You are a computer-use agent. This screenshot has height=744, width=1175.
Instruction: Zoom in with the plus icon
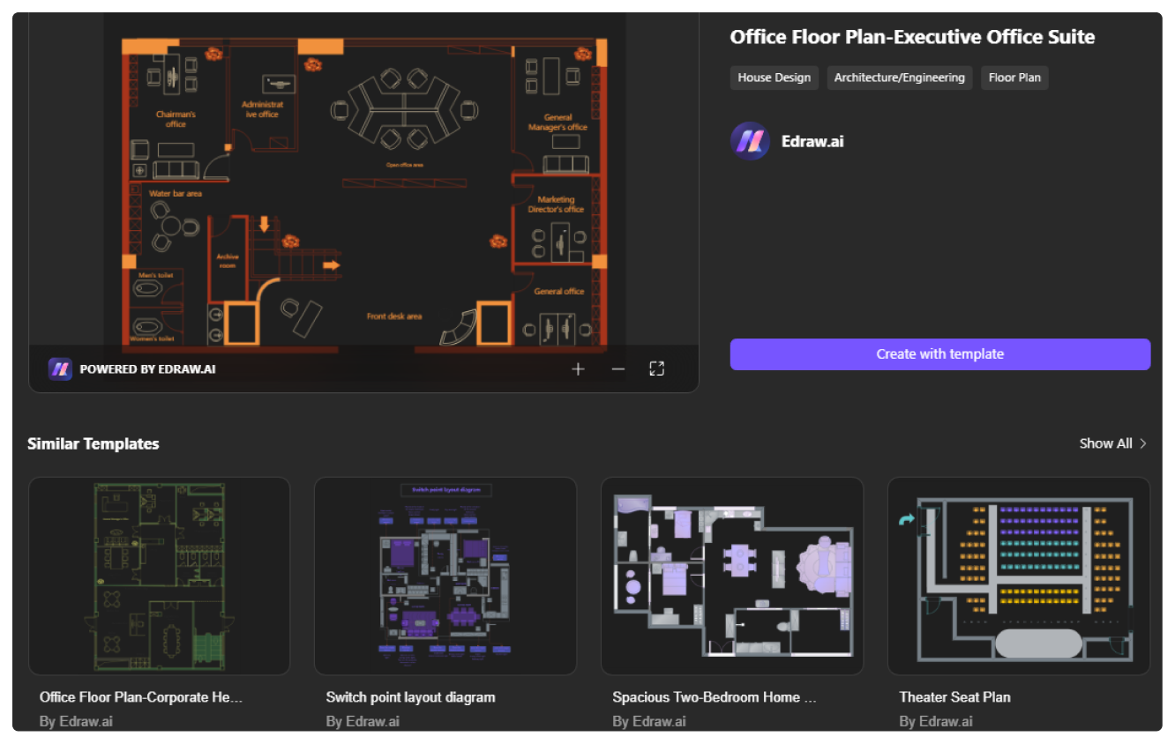578,368
